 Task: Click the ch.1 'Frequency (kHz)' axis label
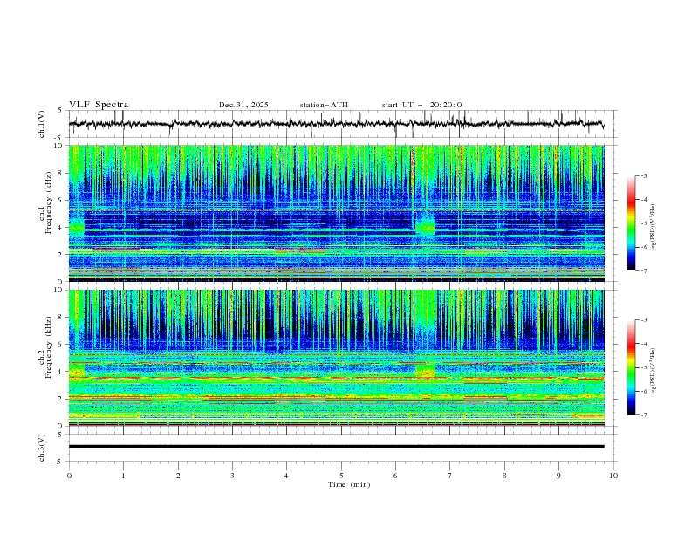tap(49, 201)
